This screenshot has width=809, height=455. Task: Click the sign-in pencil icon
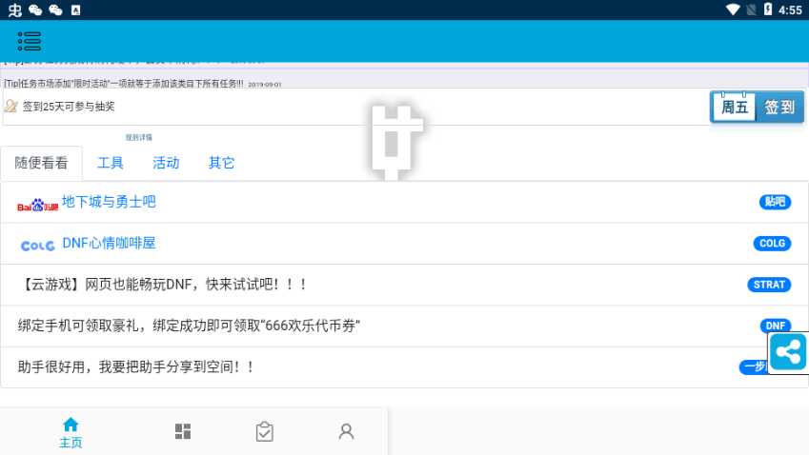pos(10,107)
